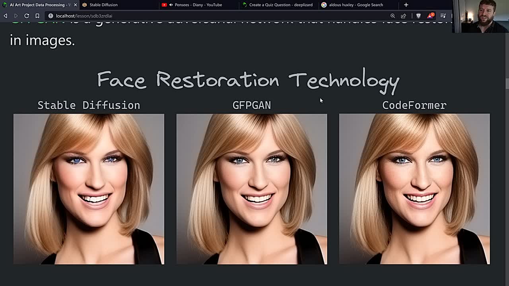The image size is (509, 286).
Task: Click the GFPGAN image caption
Action: pos(252,105)
